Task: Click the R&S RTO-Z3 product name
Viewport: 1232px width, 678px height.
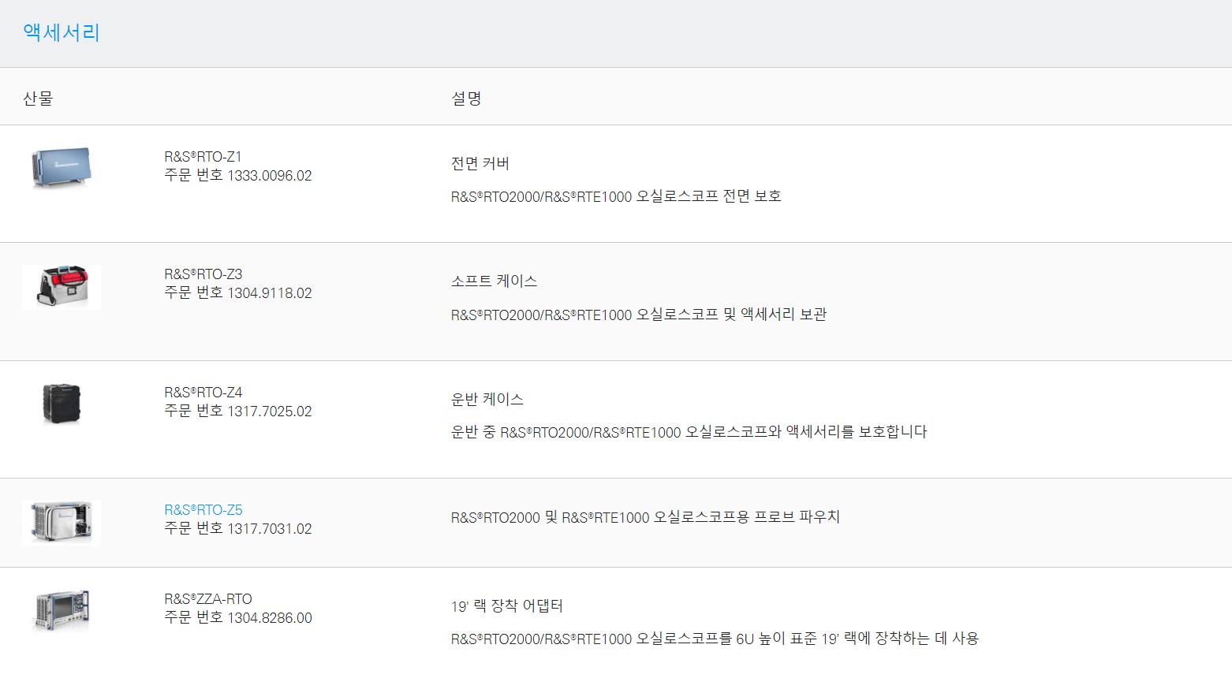Action: pyautogui.click(x=203, y=274)
